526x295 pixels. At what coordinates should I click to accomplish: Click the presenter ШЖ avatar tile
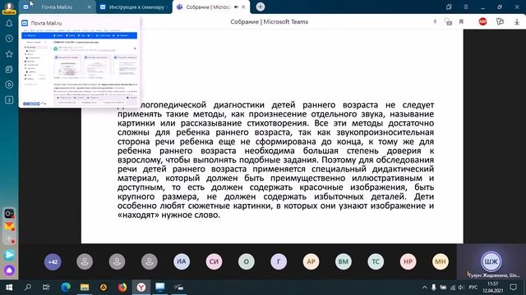pos(491,261)
